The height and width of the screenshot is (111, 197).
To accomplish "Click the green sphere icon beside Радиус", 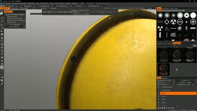I will tap(4, 6).
